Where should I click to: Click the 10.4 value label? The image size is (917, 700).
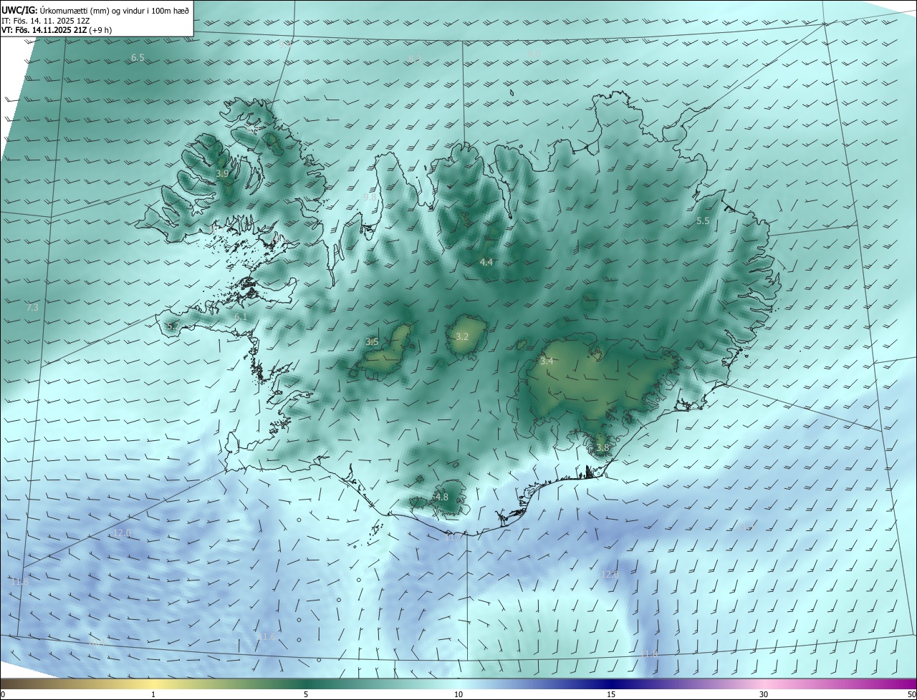pos(97,643)
